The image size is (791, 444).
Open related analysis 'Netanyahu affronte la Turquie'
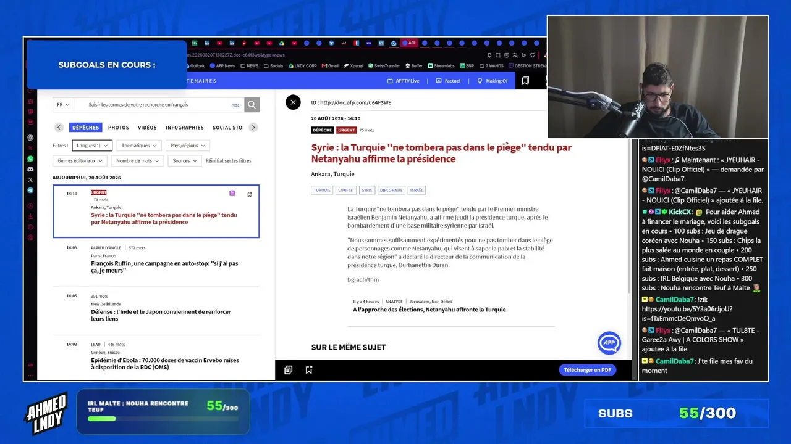[x=429, y=310]
